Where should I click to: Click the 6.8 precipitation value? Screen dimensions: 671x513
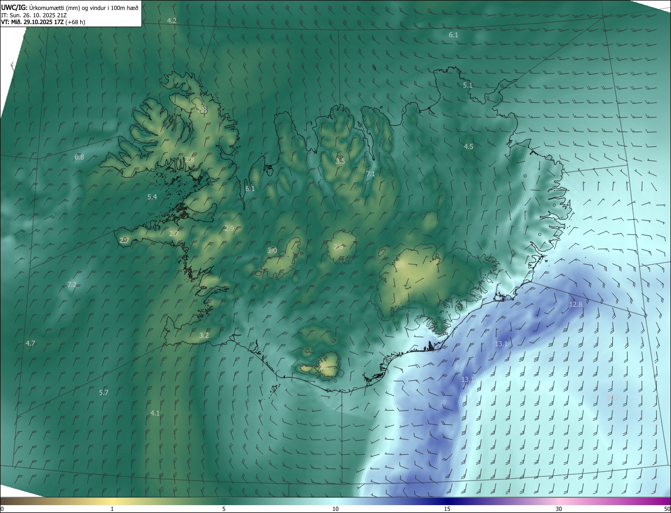[79, 157]
